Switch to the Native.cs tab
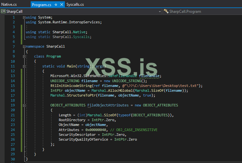The height and width of the screenshot is (163, 242). tap(9, 5)
